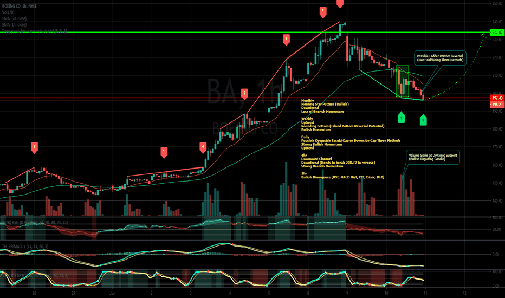
Task: Click the 180.00 price axis label
Action: tap(497, 129)
